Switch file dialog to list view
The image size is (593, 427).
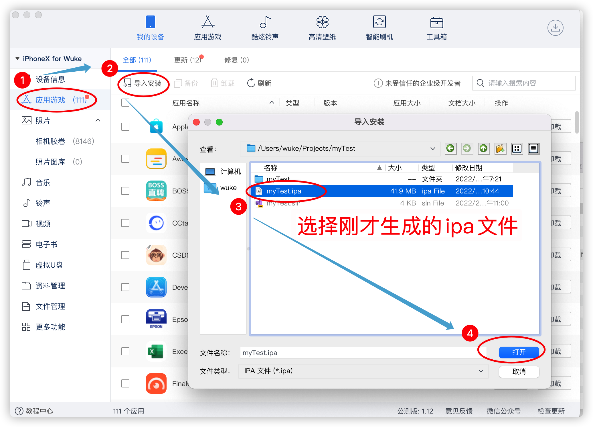point(533,148)
